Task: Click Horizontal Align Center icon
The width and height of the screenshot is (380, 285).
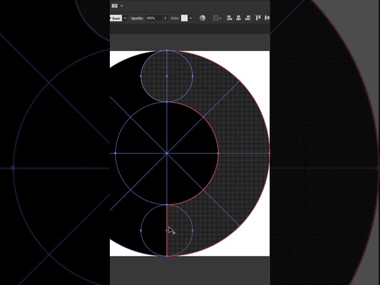Action: pyautogui.click(x=239, y=18)
